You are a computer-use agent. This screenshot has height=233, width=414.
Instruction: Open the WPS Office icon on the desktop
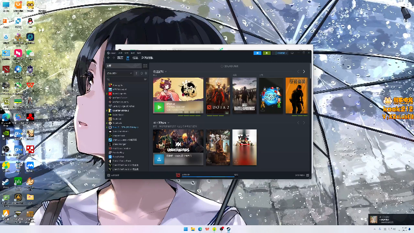pos(30,86)
